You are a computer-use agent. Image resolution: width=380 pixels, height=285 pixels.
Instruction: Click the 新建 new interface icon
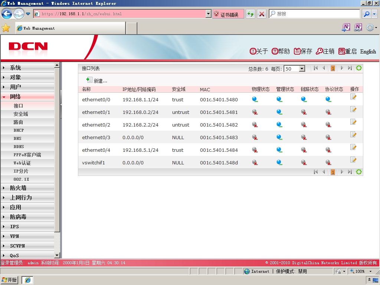coord(89,80)
